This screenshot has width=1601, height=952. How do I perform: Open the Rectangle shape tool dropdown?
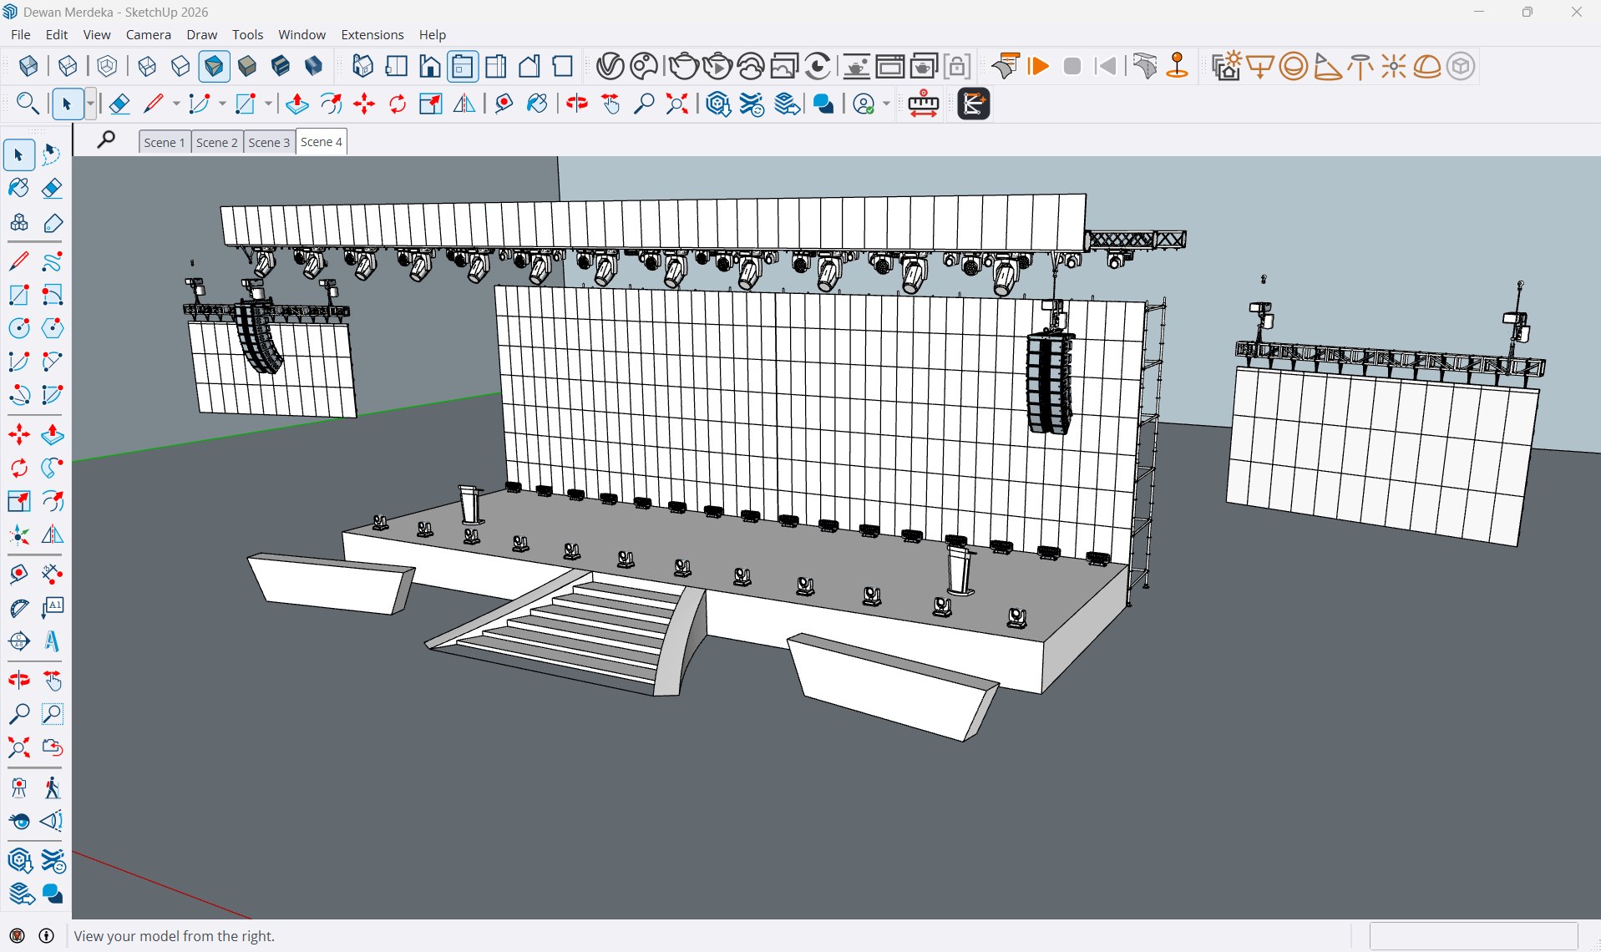(268, 104)
